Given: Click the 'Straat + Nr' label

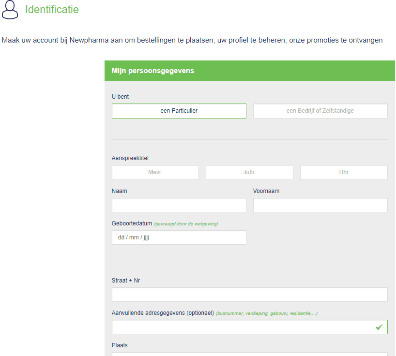Looking at the screenshot, I should [x=126, y=281].
